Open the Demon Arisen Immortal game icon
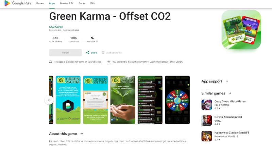The height and width of the screenshot is (146, 272). 207,121
